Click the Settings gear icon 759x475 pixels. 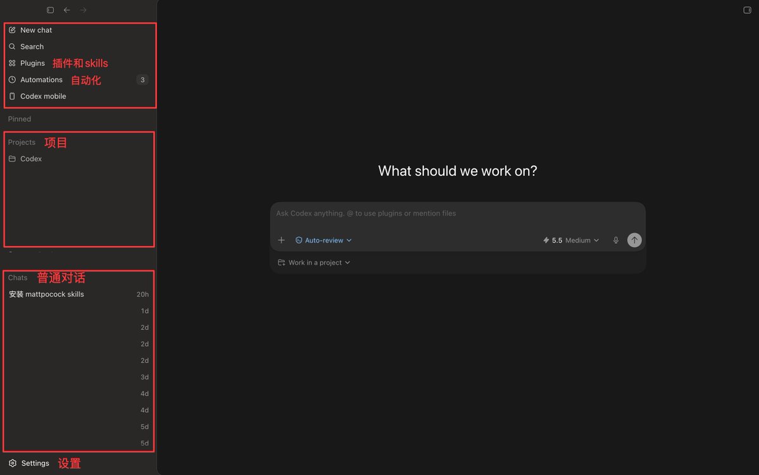click(x=13, y=463)
